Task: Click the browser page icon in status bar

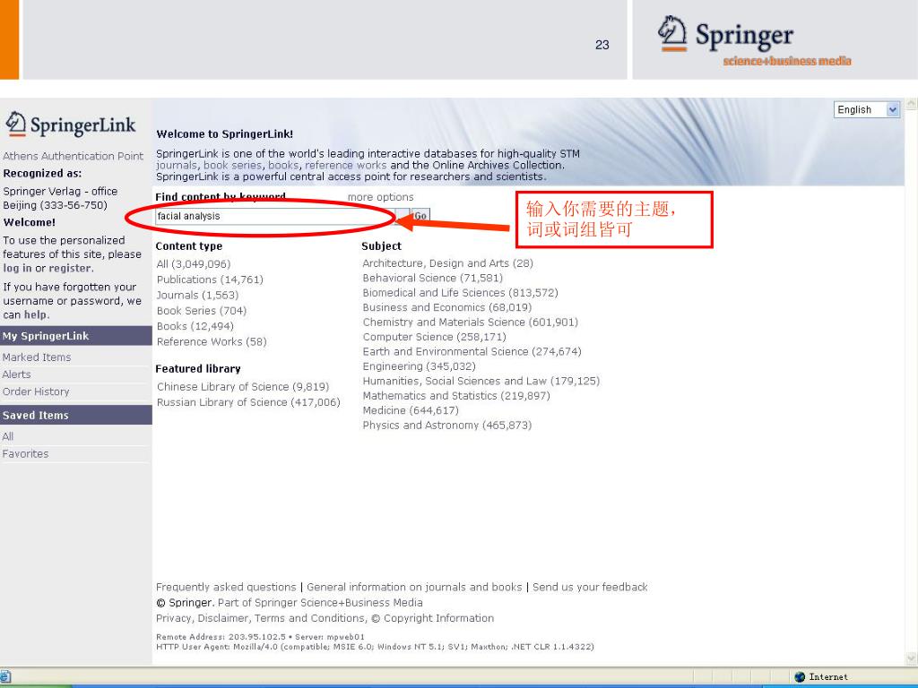Action: 5,677
